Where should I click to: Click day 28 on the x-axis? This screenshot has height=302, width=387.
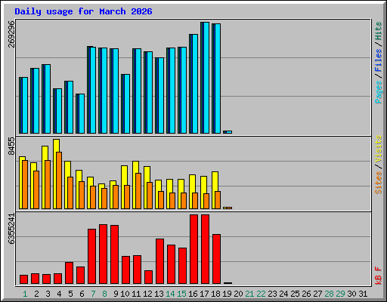coord(329,294)
